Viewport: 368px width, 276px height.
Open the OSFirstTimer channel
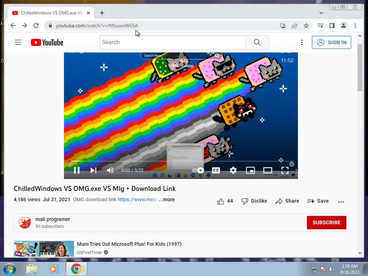coord(89,253)
